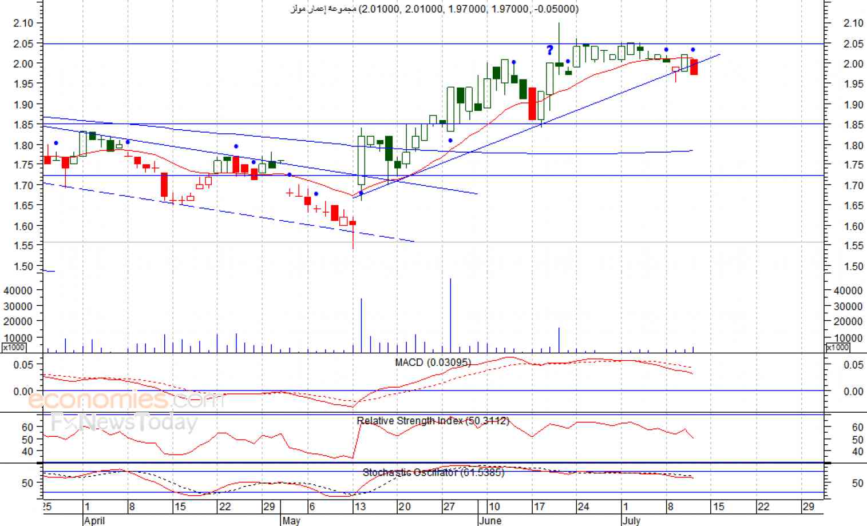Click the chart title with OHLC values
Image resolution: width=867 pixels, height=526 pixels.
coord(434,9)
